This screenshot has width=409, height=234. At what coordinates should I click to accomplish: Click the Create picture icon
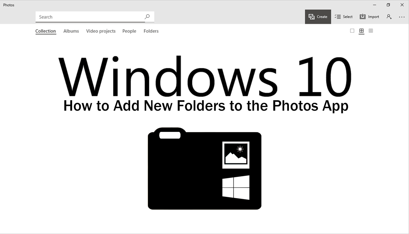[x=312, y=17]
